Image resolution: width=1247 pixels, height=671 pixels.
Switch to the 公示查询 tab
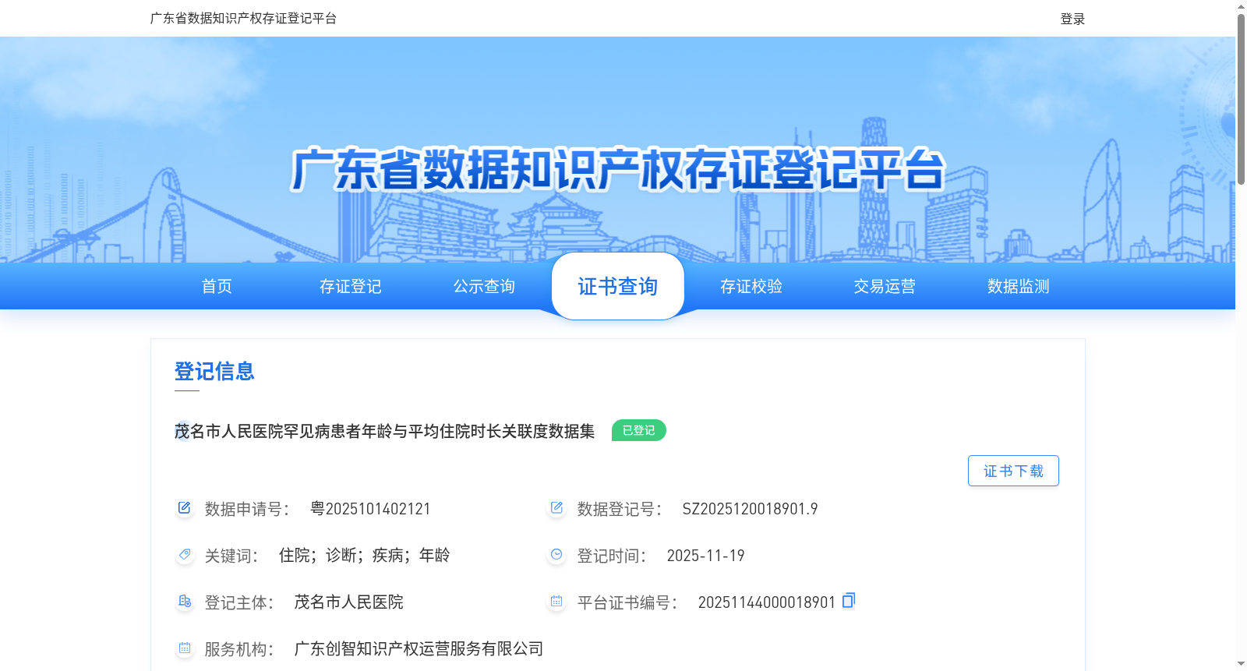coord(484,286)
